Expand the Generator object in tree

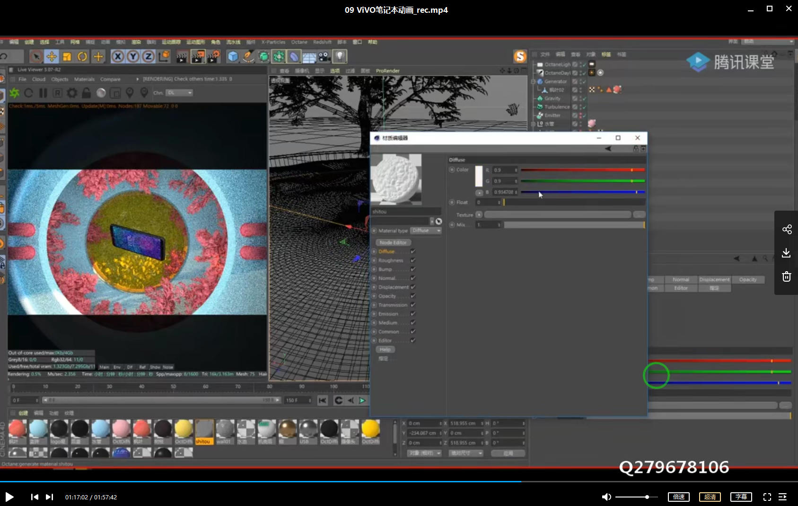pos(533,81)
